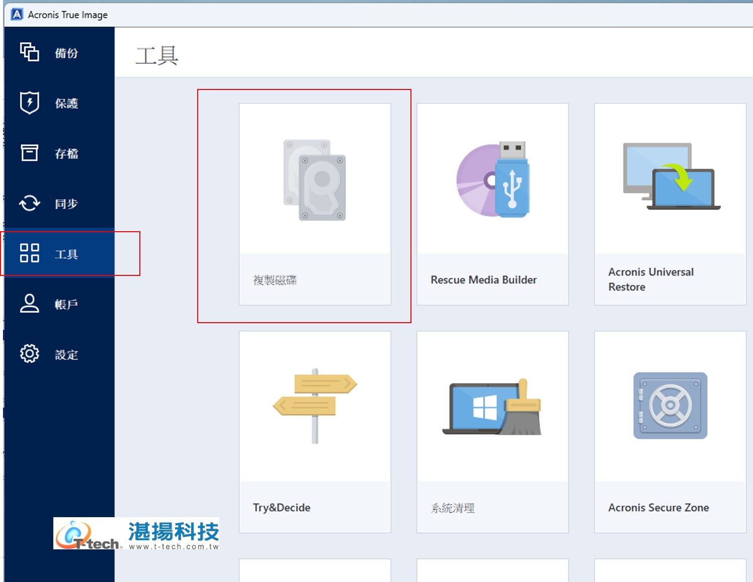Open the 備份 backup icon in sidebar
This screenshot has width=753, height=582.
click(30, 52)
